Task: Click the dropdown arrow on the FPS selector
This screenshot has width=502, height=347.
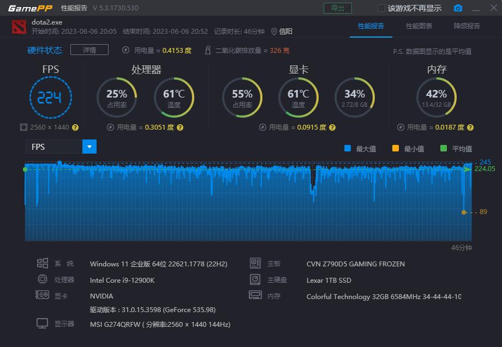Action: (x=91, y=146)
